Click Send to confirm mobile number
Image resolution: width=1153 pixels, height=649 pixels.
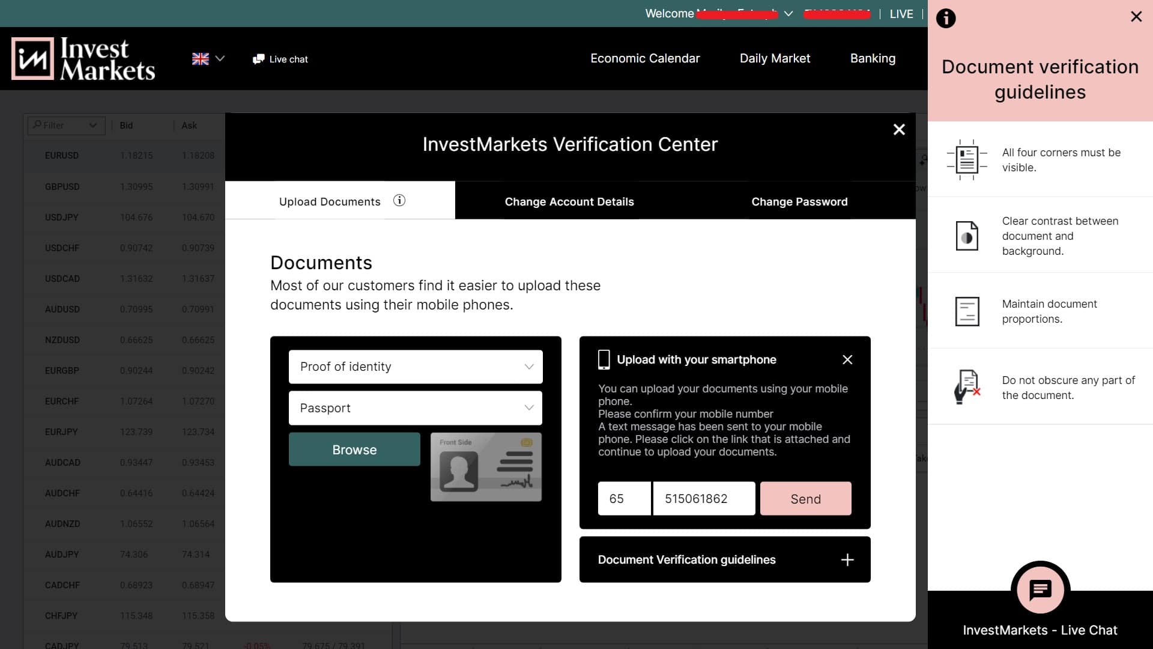point(806,498)
